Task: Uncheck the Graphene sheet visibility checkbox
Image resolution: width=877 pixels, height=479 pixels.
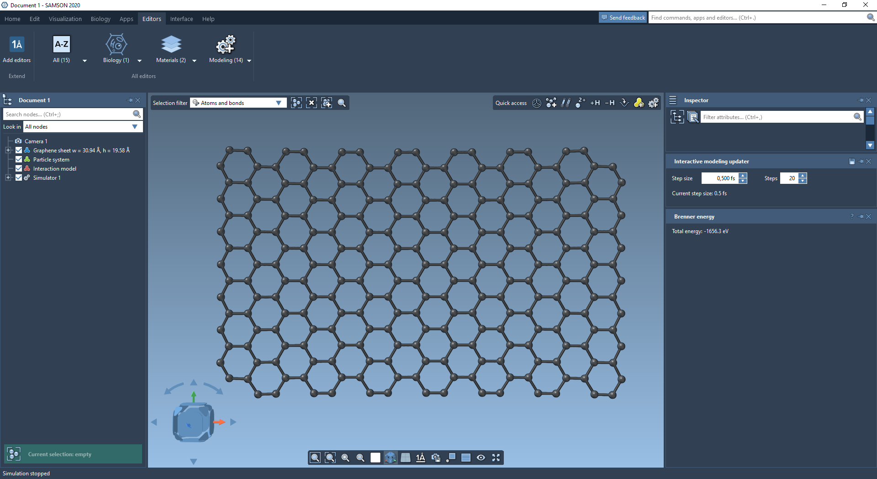Action: coord(19,150)
